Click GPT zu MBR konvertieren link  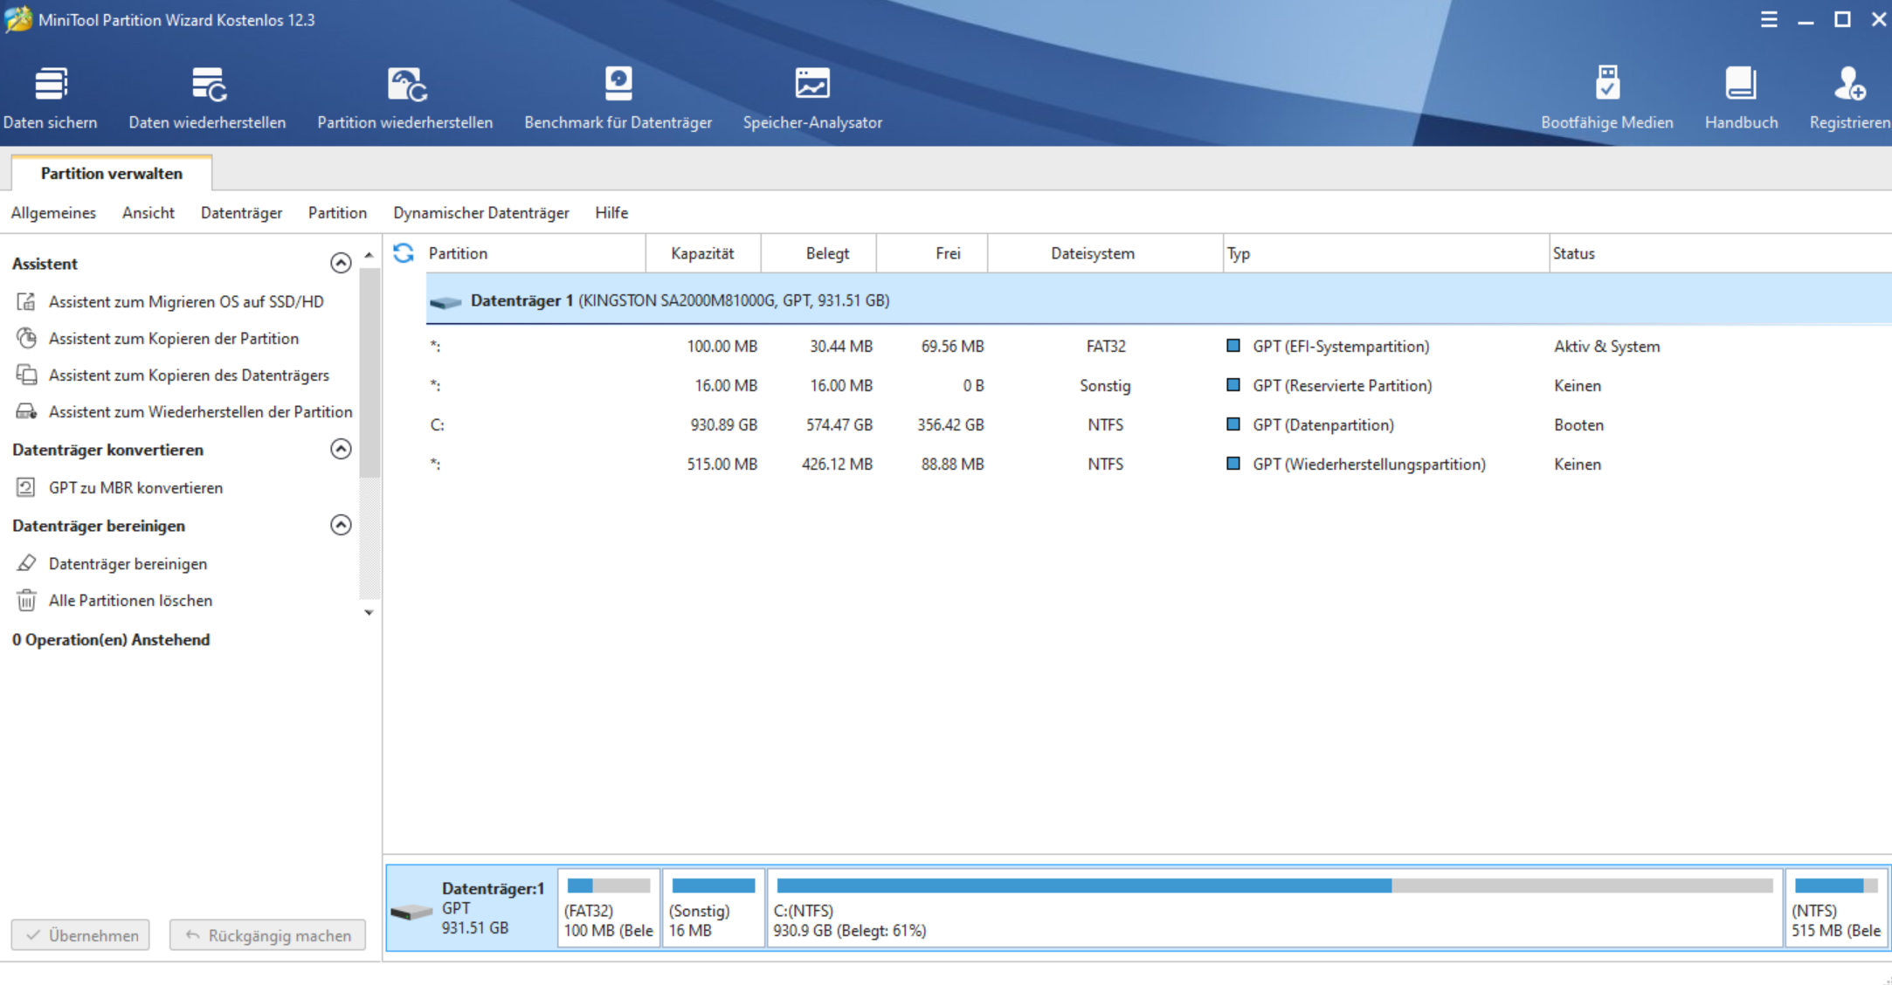[135, 487]
